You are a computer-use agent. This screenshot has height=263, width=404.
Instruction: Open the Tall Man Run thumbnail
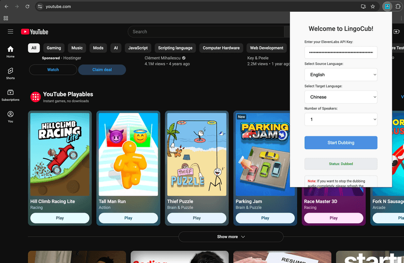click(x=128, y=154)
